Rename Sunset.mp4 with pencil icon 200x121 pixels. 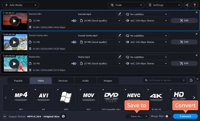(x=119, y=14)
